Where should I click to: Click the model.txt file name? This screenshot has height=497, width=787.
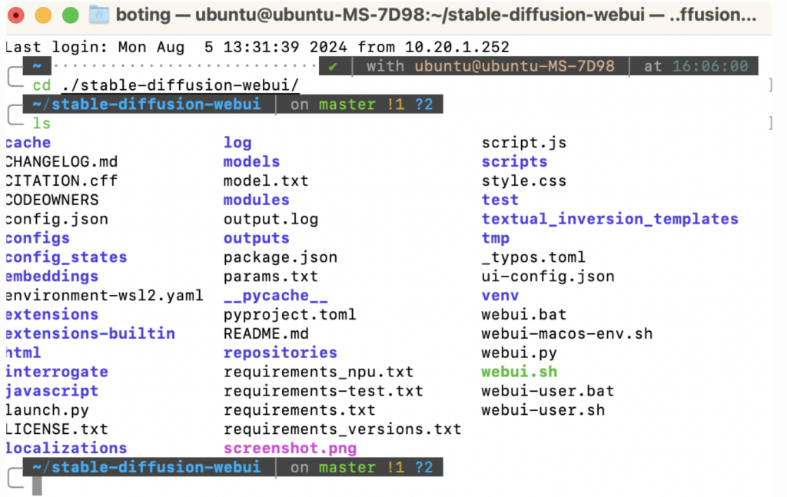coord(266,181)
